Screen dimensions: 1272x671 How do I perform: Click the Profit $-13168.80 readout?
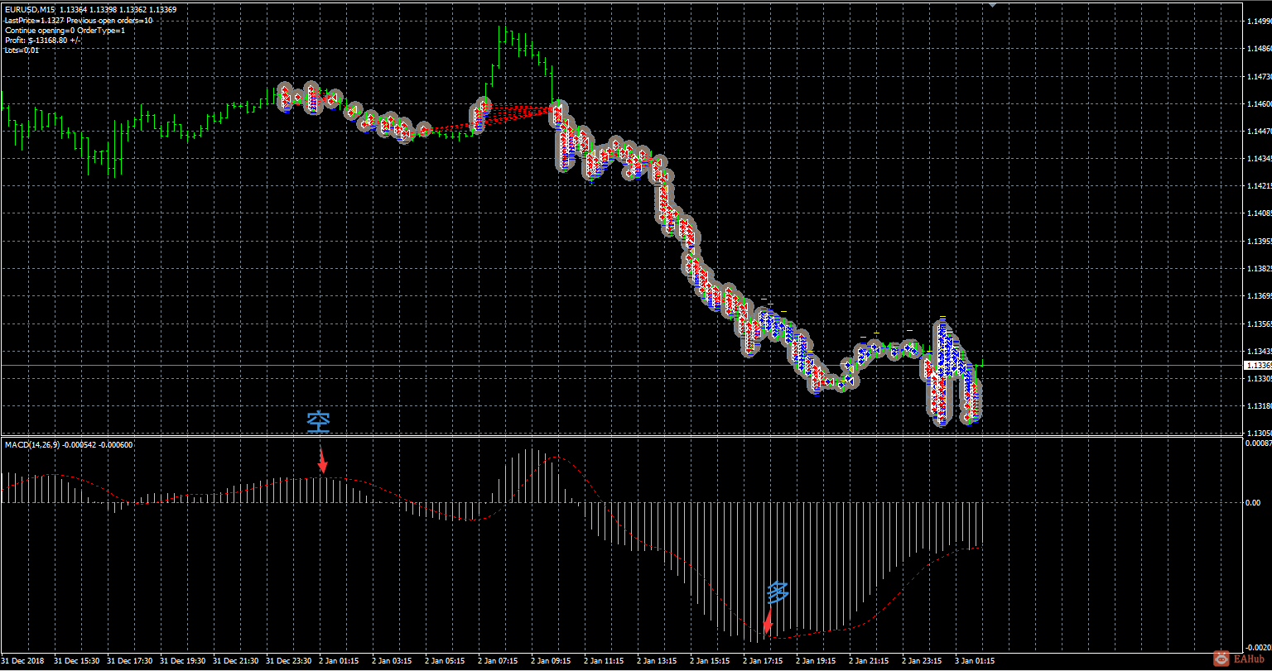(x=43, y=40)
